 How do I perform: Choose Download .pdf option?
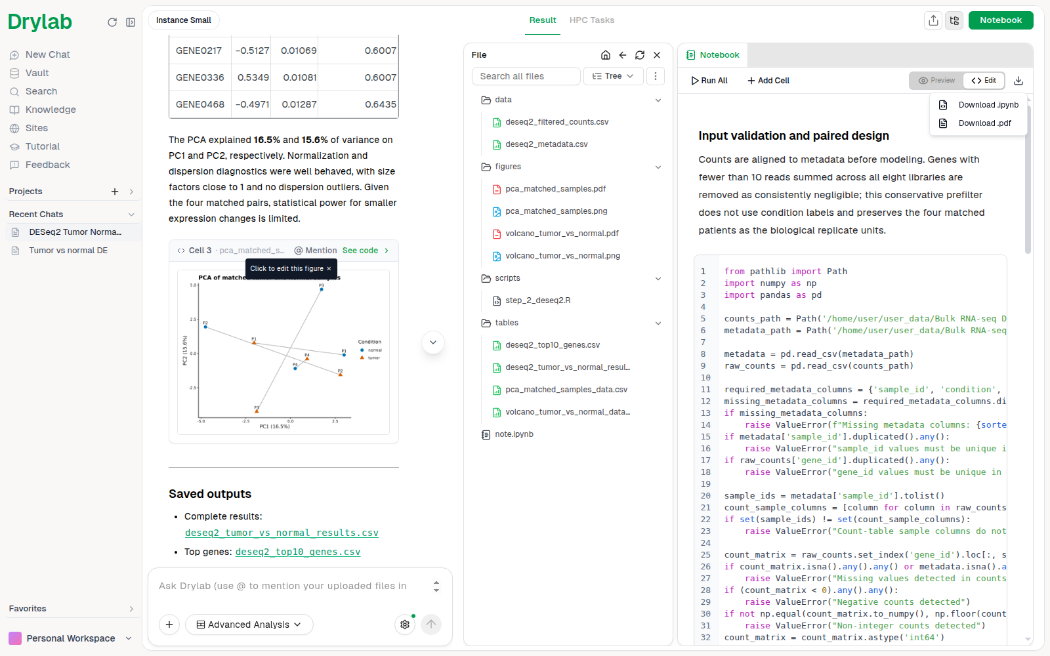pyautogui.click(x=978, y=123)
